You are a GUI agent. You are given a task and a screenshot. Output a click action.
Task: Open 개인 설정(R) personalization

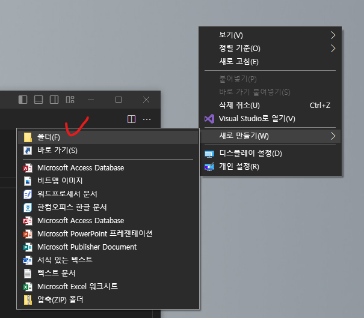[x=271, y=167]
